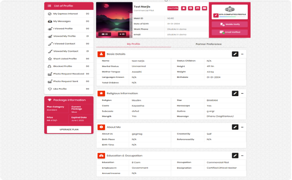
Task: Open Photo Request Sent link
Action: point(69,82)
